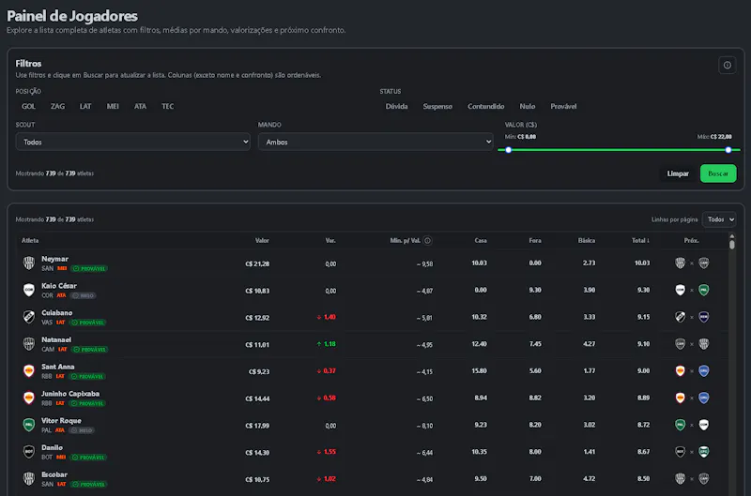Screen dimensions: 751x496
Task: Toggle the Provável status filter
Action: pos(563,106)
